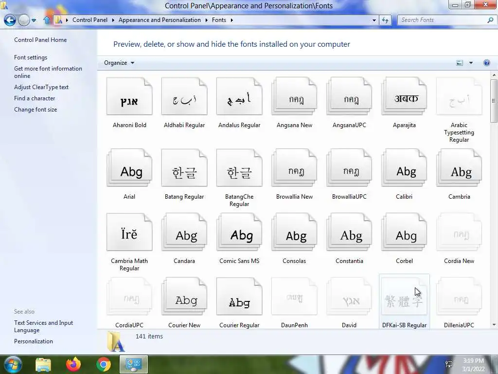
Task: Select the Arabic Typesetting Regular font icon
Action: [x=459, y=97]
